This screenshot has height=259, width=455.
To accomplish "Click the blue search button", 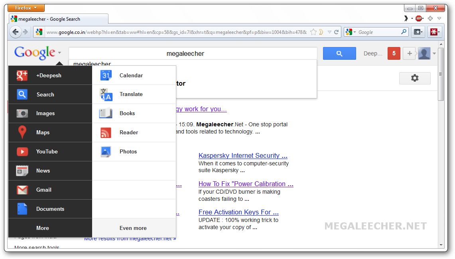I will click(x=339, y=53).
